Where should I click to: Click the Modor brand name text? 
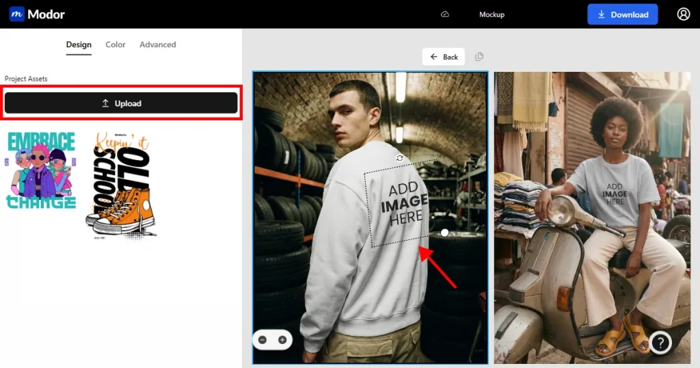click(46, 14)
